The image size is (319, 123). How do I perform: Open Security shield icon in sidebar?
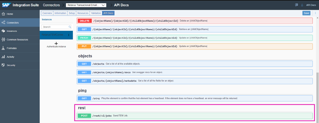click(x=3, y=65)
